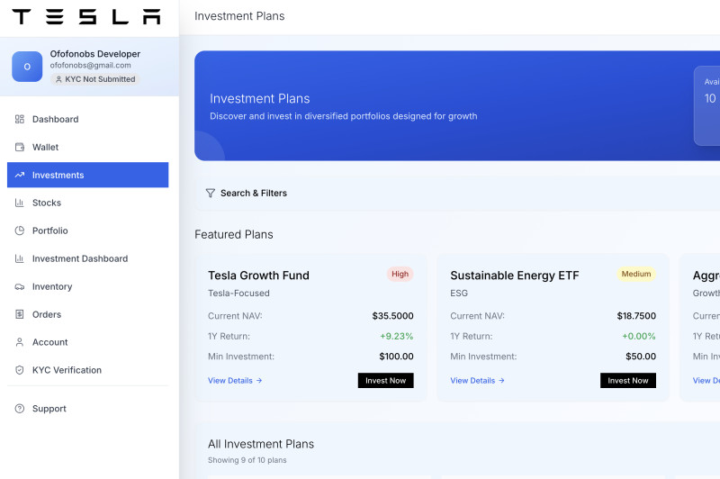Invest Now in Tesla Growth Fund
The height and width of the screenshot is (479, 720).
385,381
